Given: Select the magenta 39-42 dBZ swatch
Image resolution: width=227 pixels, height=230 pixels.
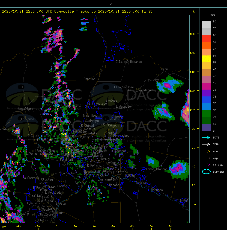Looking at the screenshot, I should pyautogui.click(x=206, y=86).
